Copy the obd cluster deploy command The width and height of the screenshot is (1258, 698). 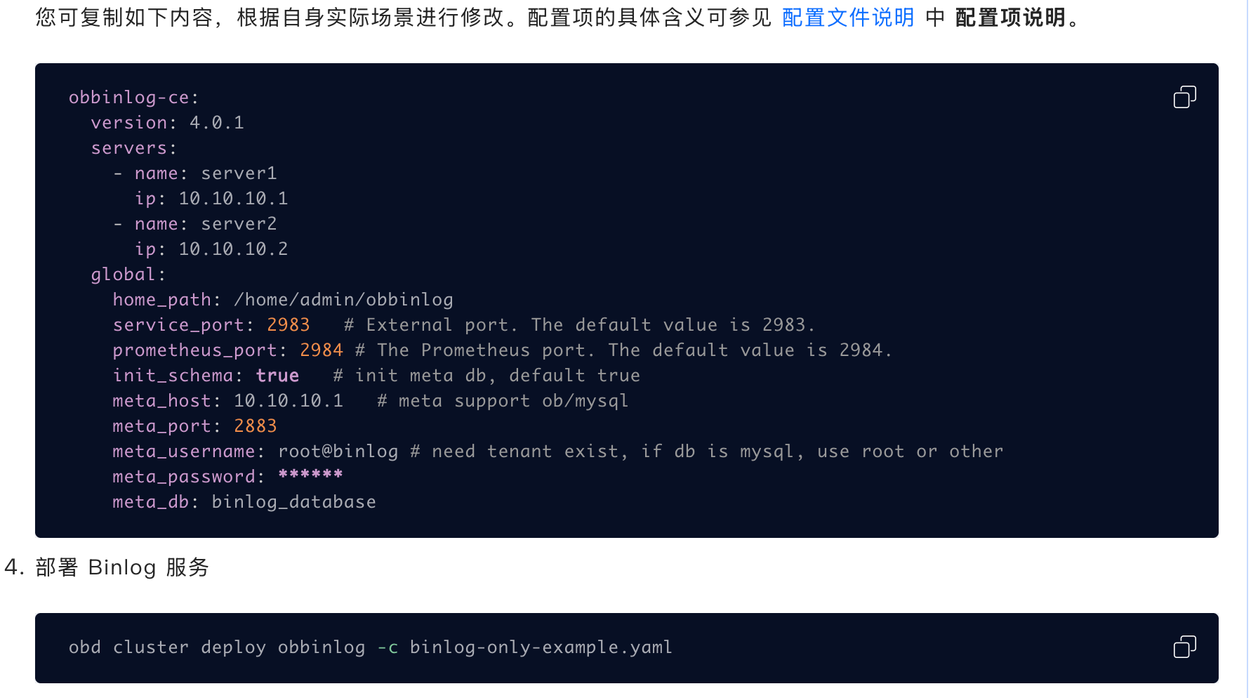point(1184,647)
